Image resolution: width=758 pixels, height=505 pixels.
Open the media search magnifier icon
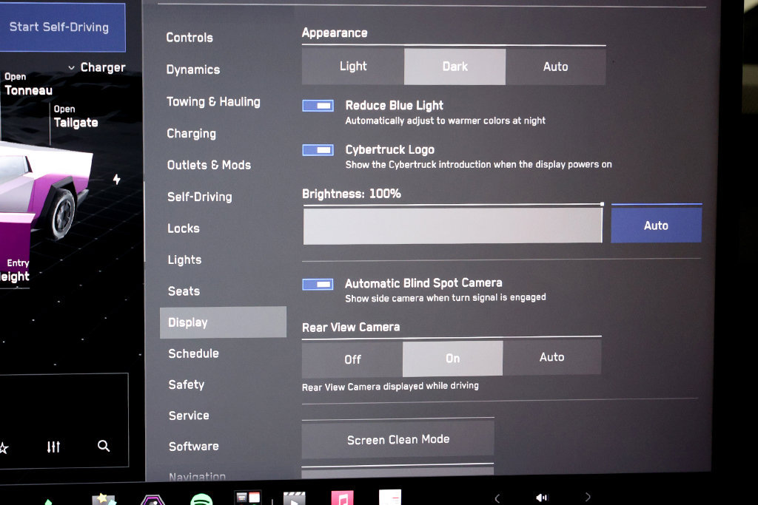[x=104, y=446]
